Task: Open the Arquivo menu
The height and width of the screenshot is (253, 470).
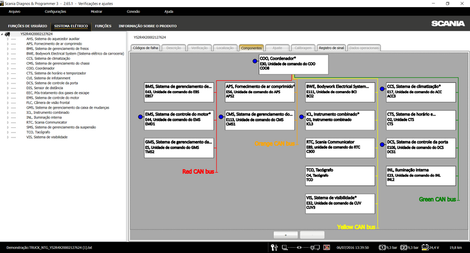Action: coord(14,12)
